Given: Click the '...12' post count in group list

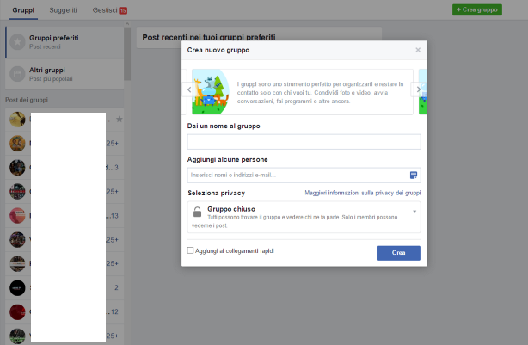Looking at the screenshot, I should tap(113, 311).
